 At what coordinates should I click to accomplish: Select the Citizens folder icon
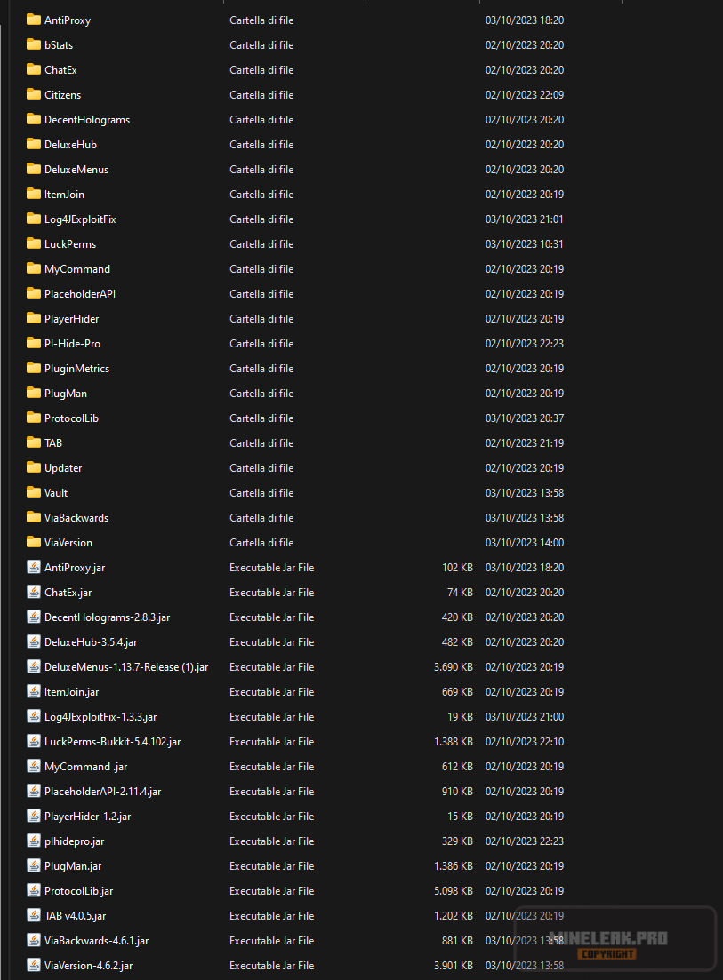coord(34,94)
